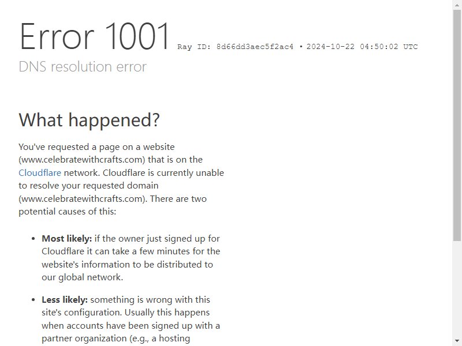Click the our global network. text
The width and height of the screenshot is (462, 346).
[x=82, y=277]
